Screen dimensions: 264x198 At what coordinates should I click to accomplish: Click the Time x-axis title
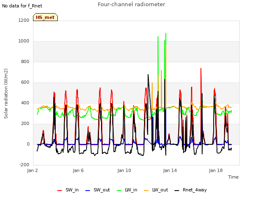tap(233, 177)
